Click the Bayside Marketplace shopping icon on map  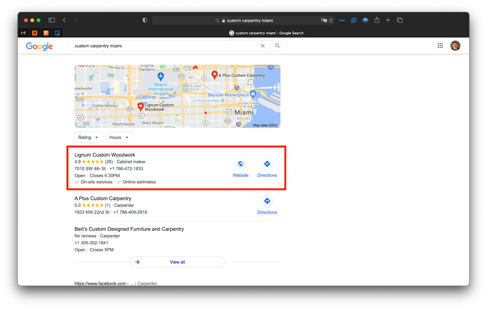point(253,94)
